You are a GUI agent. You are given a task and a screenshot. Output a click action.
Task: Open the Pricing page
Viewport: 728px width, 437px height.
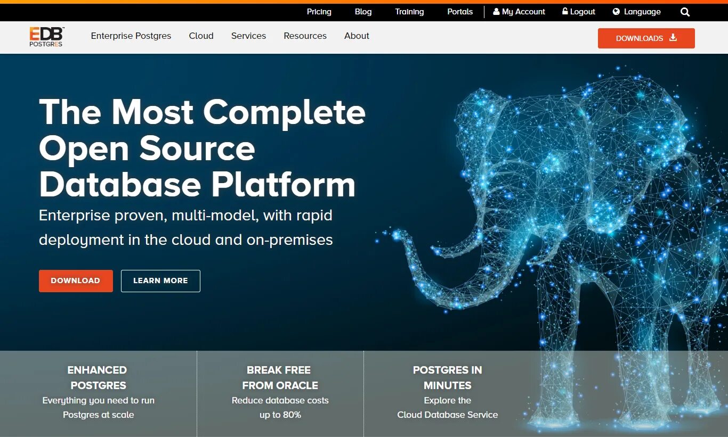(x=319, y=12)
